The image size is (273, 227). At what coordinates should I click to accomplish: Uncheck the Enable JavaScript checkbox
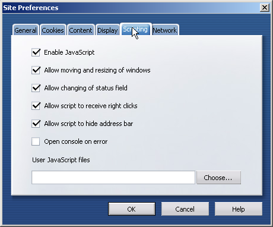(x=36, y=52)
